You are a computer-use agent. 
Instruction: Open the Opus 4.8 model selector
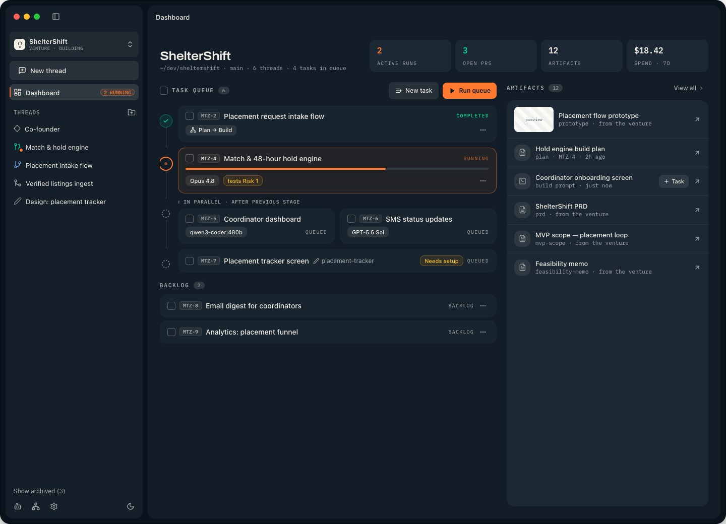click(x=202, y=181)
